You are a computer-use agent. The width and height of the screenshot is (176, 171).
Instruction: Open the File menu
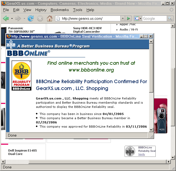point(6,10)
